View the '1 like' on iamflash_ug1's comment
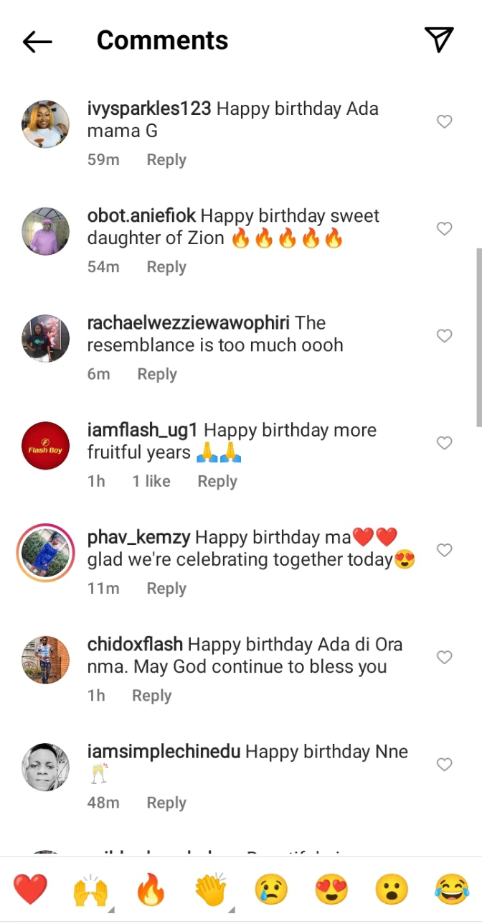This screenshot has height=924, width=482. [x=151, y=481]
